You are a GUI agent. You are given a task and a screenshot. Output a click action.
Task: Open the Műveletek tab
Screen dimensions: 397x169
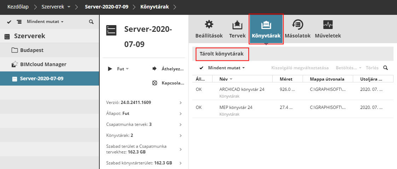[328, 29]
